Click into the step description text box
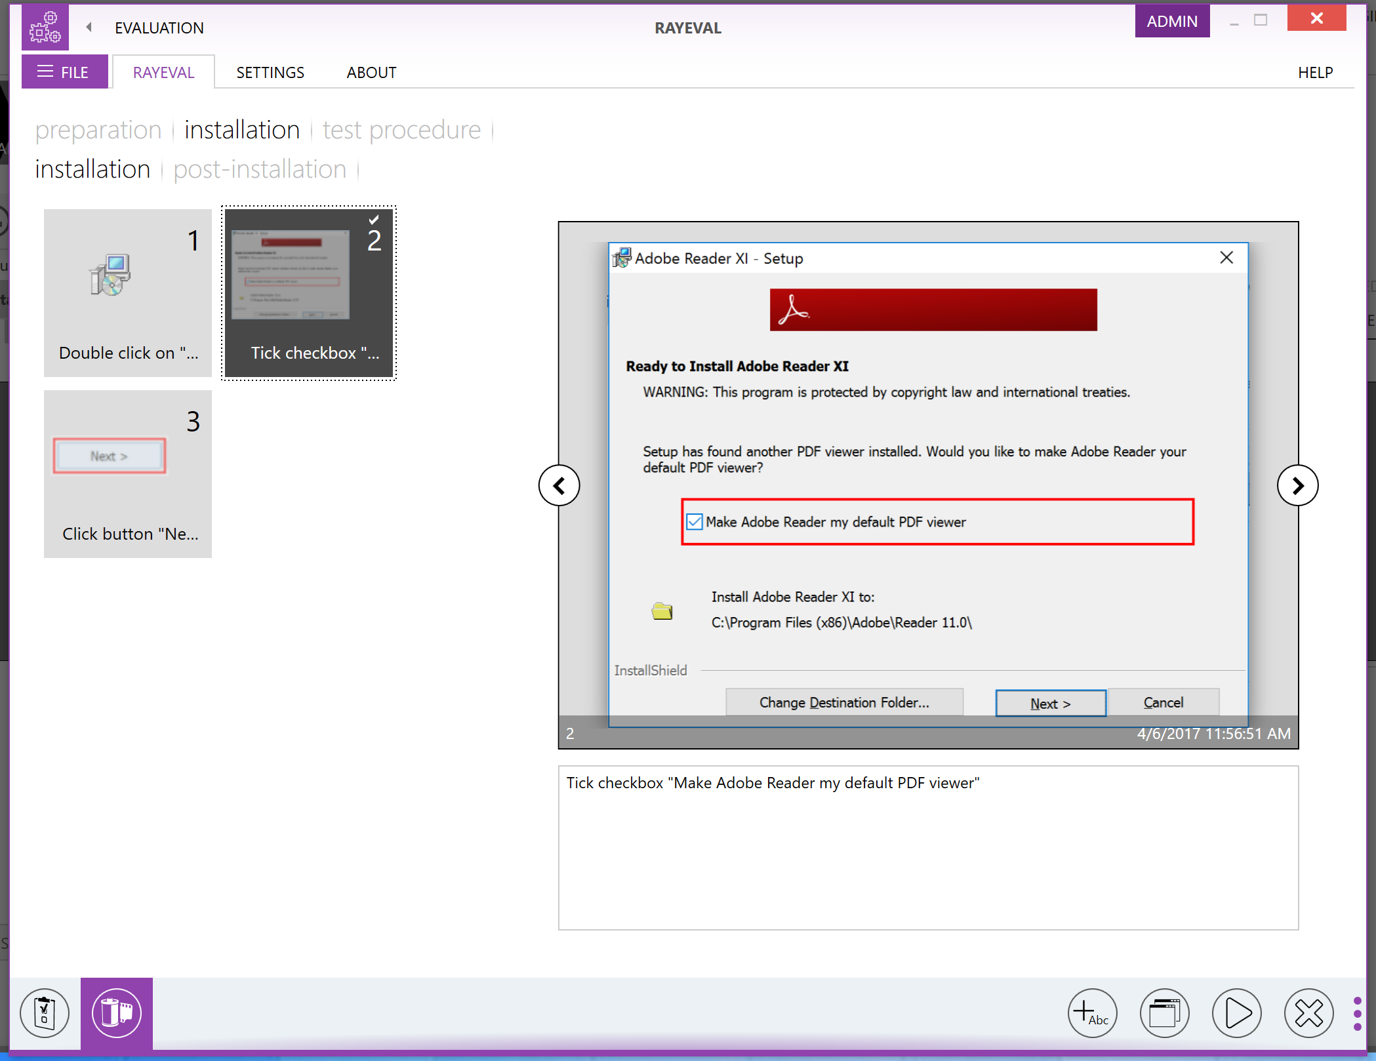Viewport: 1376px width, 1061px height. [x=928, y=847]
